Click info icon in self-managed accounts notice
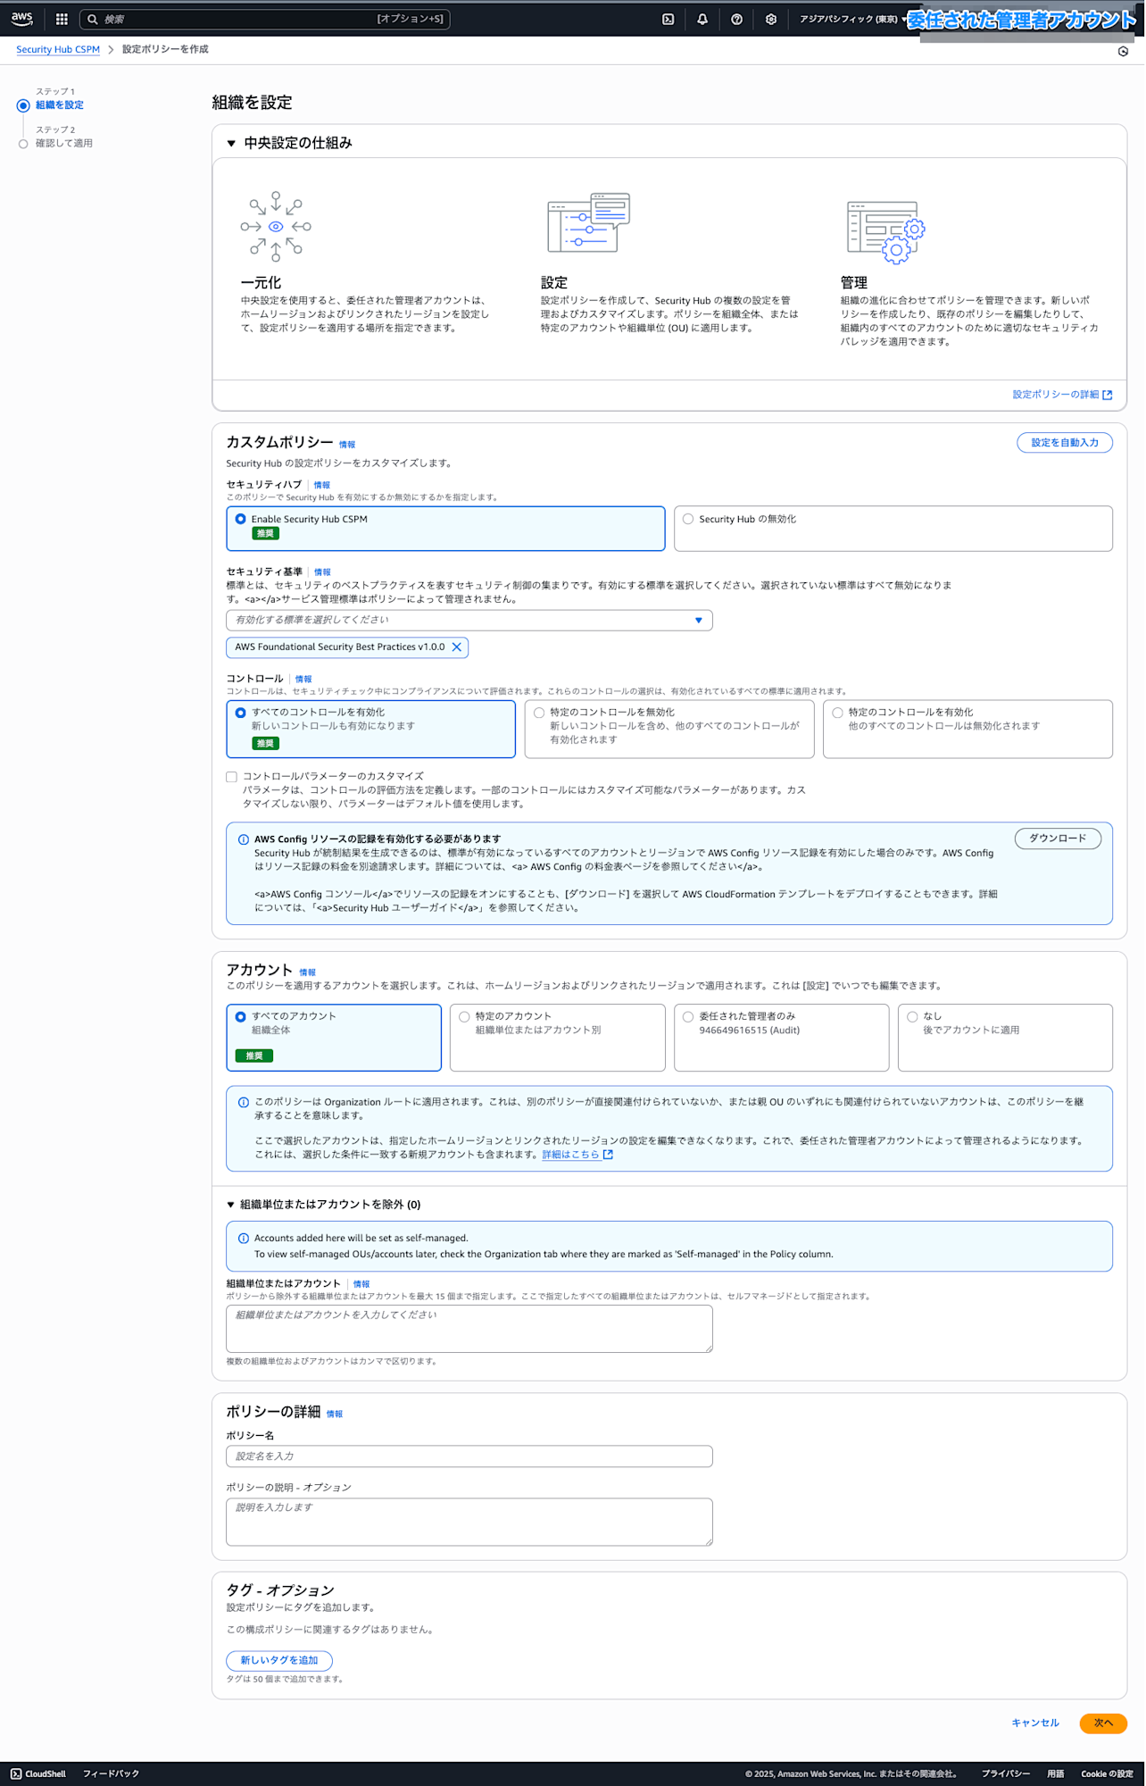The width and height of the screenshot is (1146, 1786). [244, 1239]
